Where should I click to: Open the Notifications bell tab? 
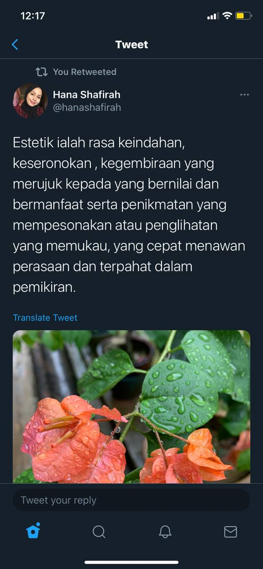[x=165, y=532]
